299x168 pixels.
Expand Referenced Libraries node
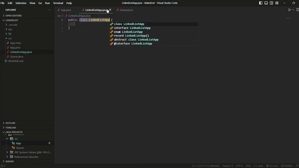click(7, 157)
